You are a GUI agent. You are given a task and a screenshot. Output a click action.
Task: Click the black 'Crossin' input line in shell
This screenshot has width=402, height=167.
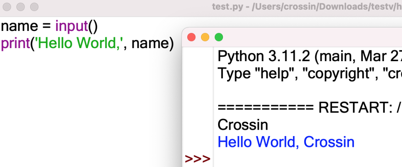[243, 125]
